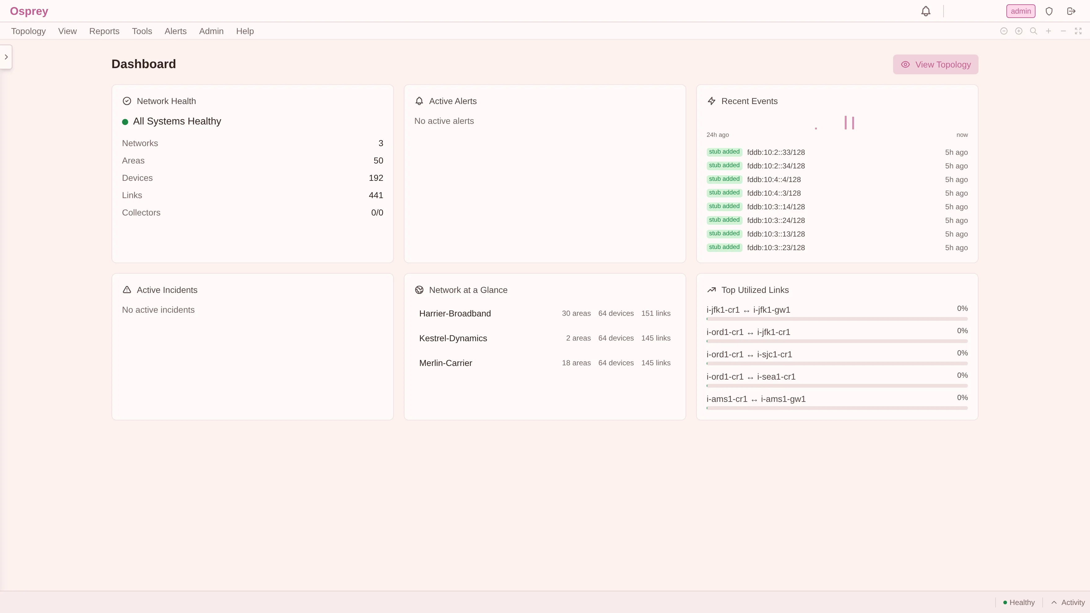
Task: Click the Active Alerts bell icon
Action: point(419,101)
